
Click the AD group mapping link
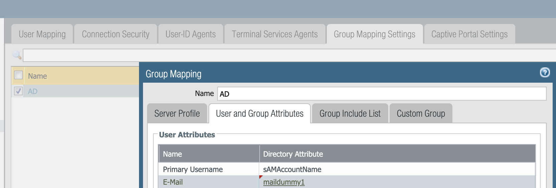pyautogui.click(x=33, y=91)
